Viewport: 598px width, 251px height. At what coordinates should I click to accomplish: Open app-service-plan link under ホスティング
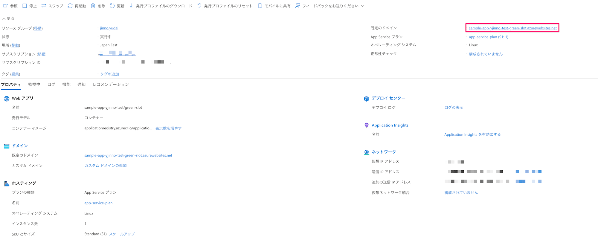click(98, 203)
